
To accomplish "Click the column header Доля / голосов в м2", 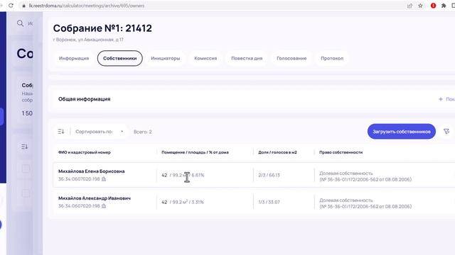I will pyautogui.click(x=277, y=152).
